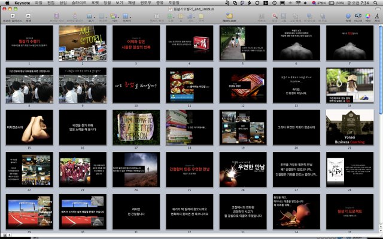Open the Shapes toolbar dropdown
This screenshot has height=239, width=383.
(171, 16)
